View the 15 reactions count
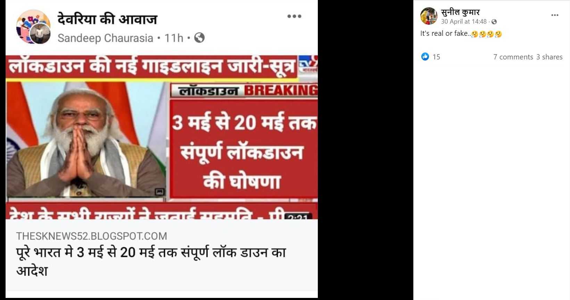570x300 pixels. [x=436, y=57]
